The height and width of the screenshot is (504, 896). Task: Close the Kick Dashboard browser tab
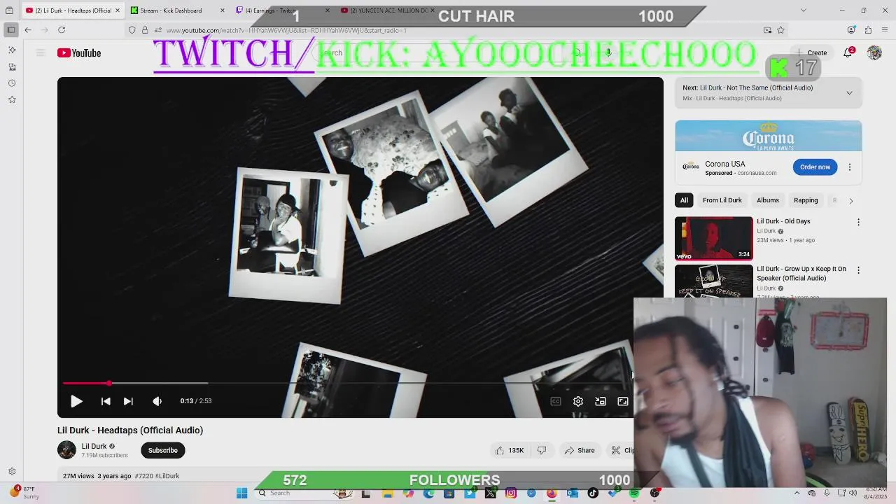[223, 10]
